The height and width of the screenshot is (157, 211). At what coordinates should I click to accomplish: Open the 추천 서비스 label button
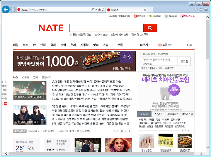[20, 131]
